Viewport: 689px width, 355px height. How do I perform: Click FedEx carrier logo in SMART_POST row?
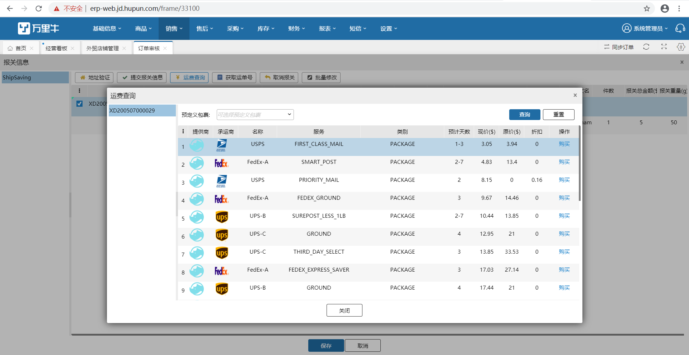pos(221,163)
